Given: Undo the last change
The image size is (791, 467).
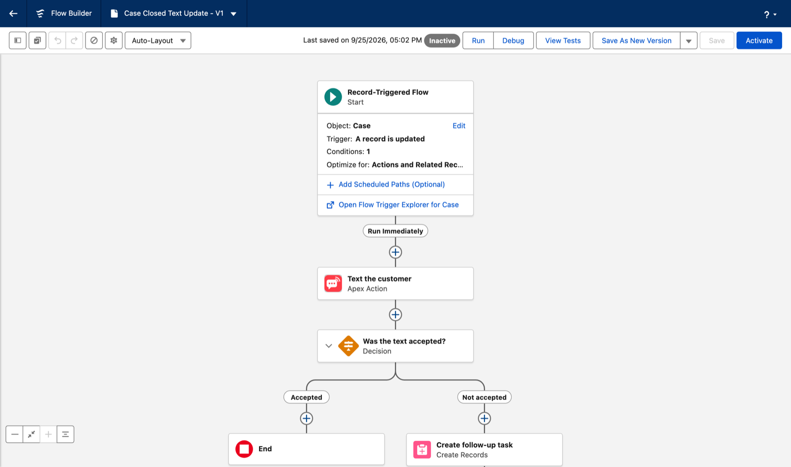Looking at the screenshot, I should click(57, 41).
